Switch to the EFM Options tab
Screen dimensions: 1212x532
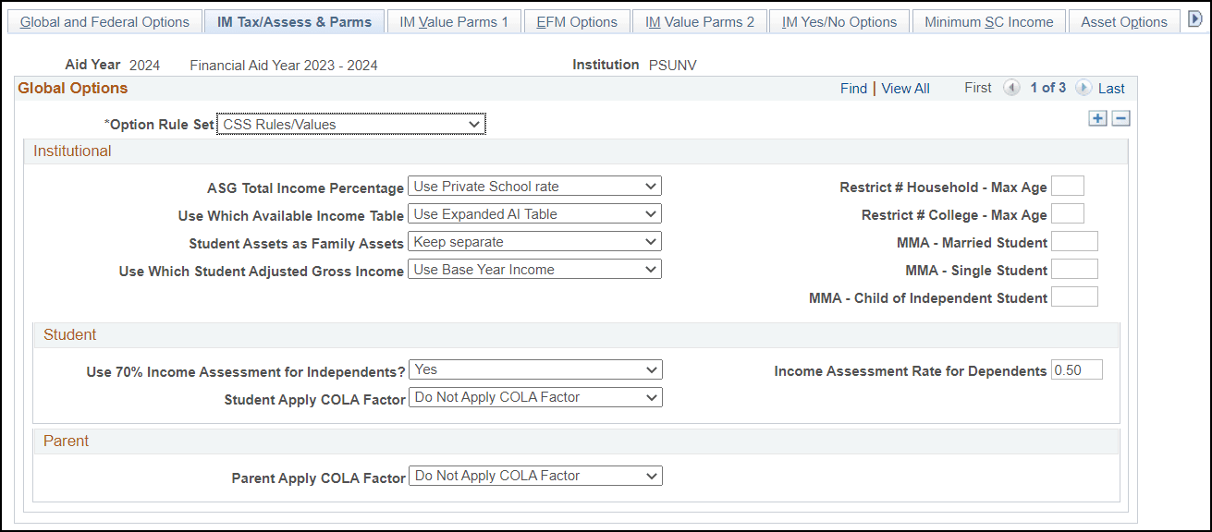click(x=577, y=20)
